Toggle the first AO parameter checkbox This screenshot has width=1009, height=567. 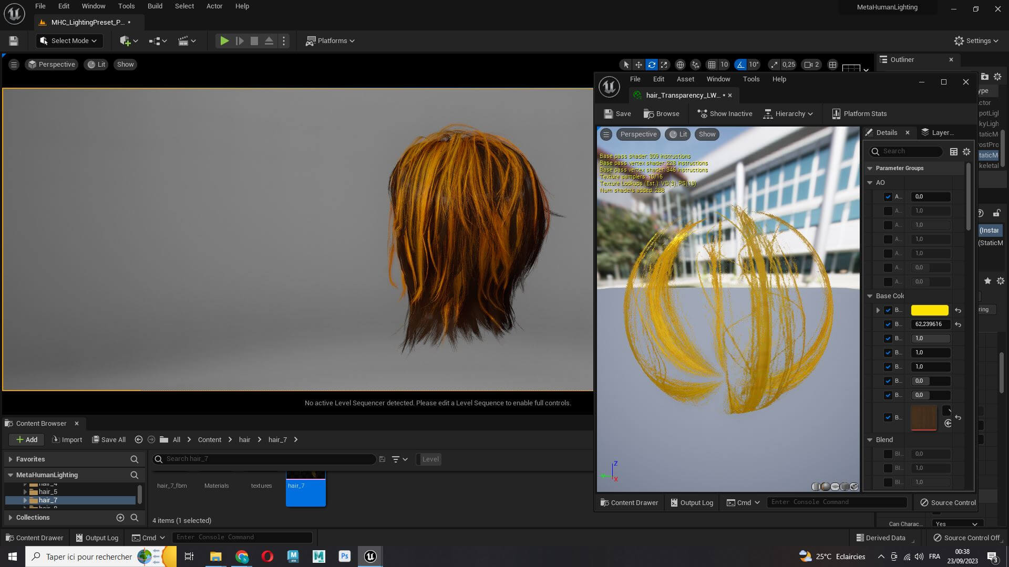click(x=888, y=197)
